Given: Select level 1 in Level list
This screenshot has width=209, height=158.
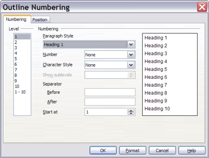Looking at the screenshot, I should pos(22,37).
